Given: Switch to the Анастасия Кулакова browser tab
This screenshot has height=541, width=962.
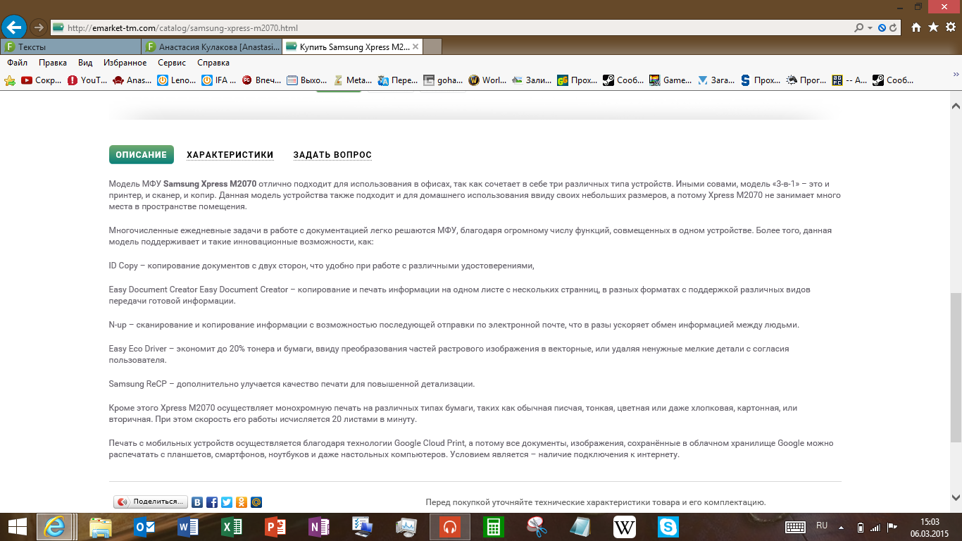Looking at the screenshot, I should coord(211,47).
